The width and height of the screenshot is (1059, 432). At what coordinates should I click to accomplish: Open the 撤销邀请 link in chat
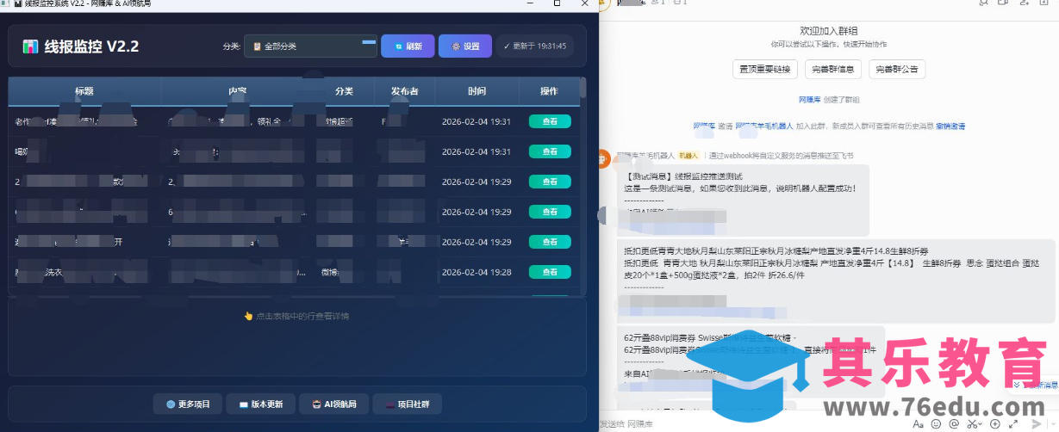(x=950, y=126)
